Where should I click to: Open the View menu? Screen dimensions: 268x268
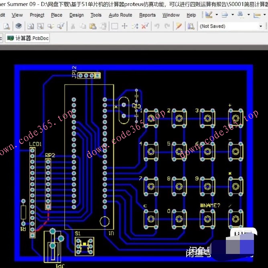pyautogui.click(x=17, y=15)
